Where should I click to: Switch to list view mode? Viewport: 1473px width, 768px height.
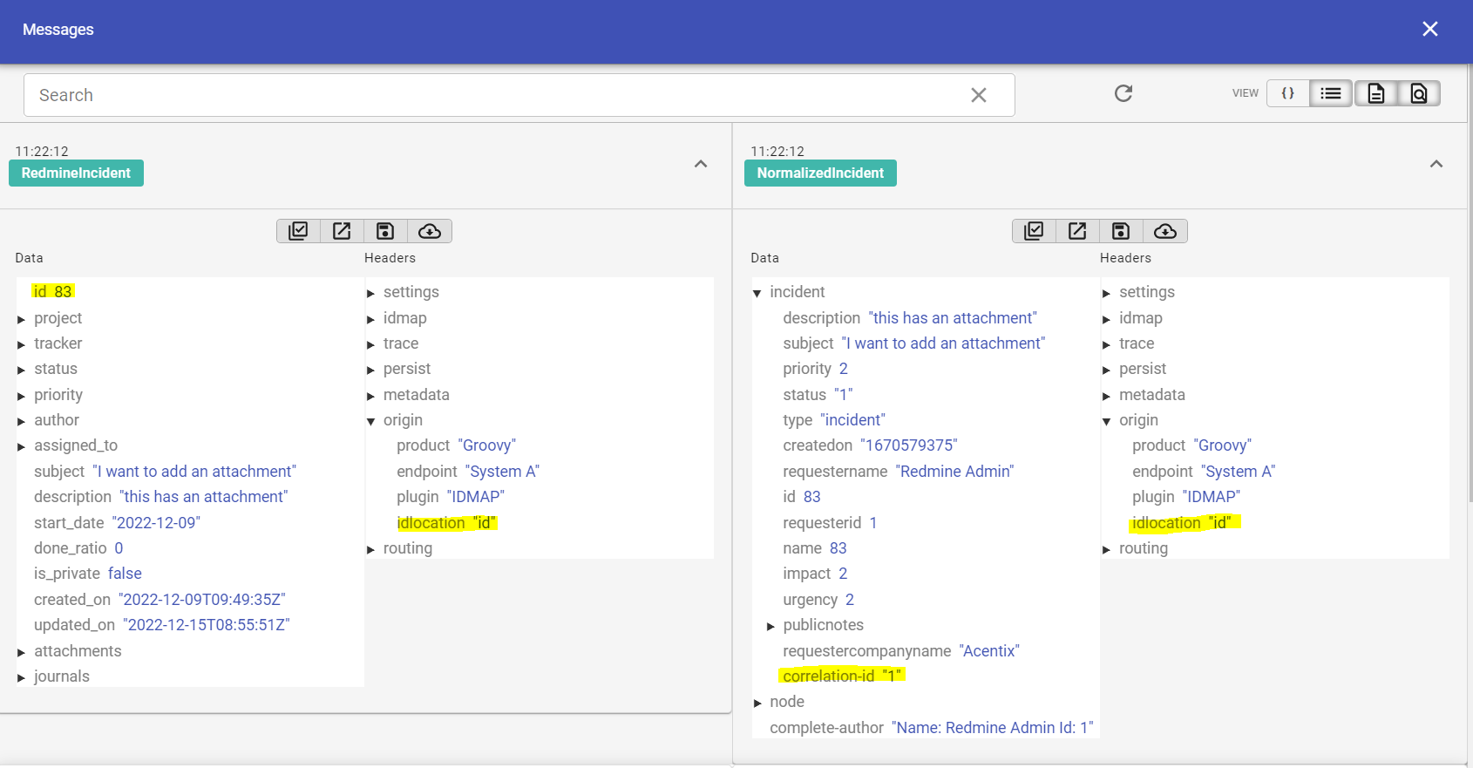coord(1331,93)
